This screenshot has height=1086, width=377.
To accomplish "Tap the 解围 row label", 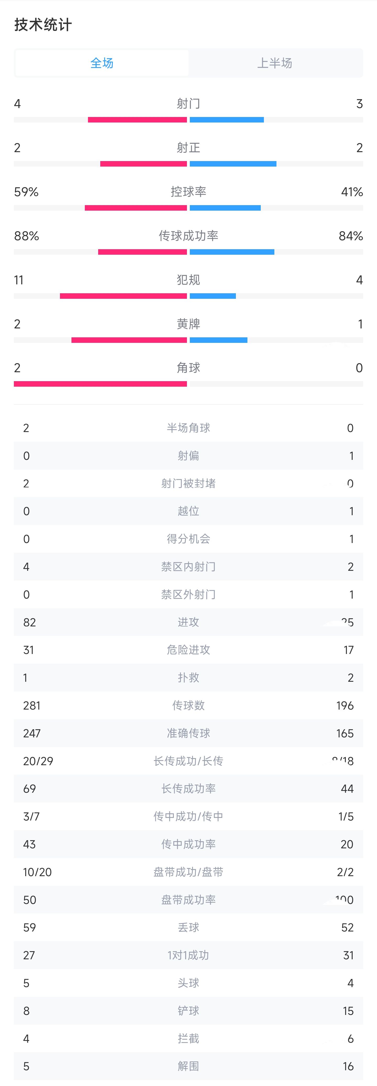I will 188,1066.
